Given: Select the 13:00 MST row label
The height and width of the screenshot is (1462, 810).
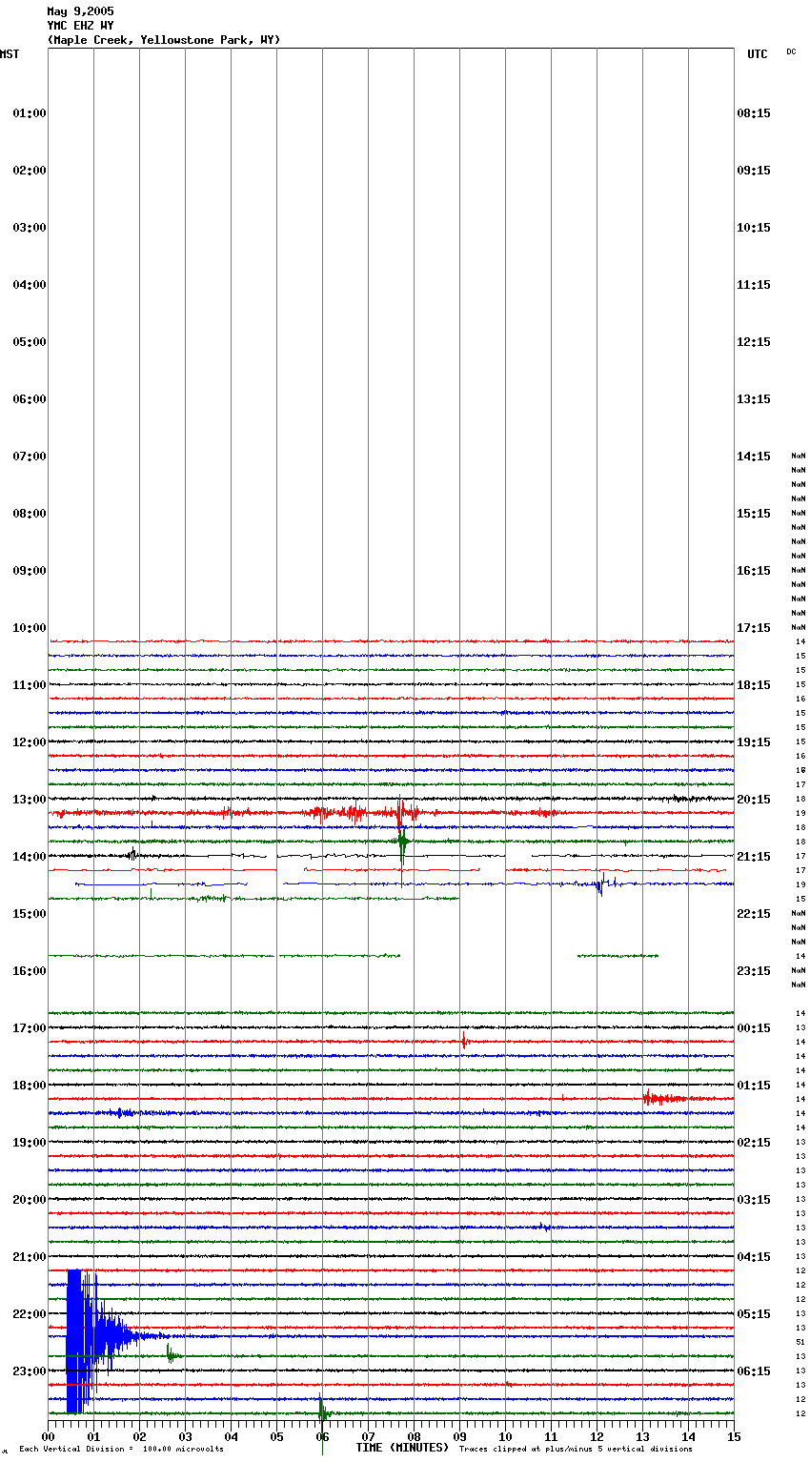Looking at the screenshot, I should [x=30, y=800].
